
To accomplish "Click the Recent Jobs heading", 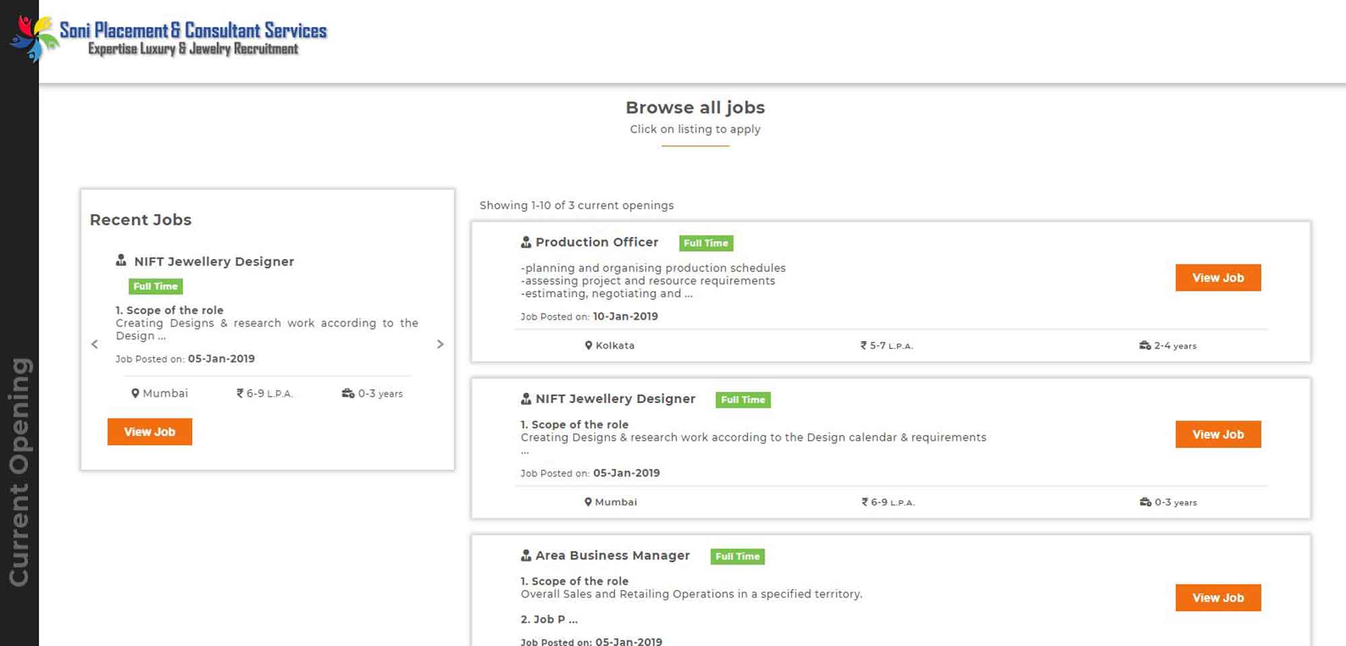I will [141, 220].
